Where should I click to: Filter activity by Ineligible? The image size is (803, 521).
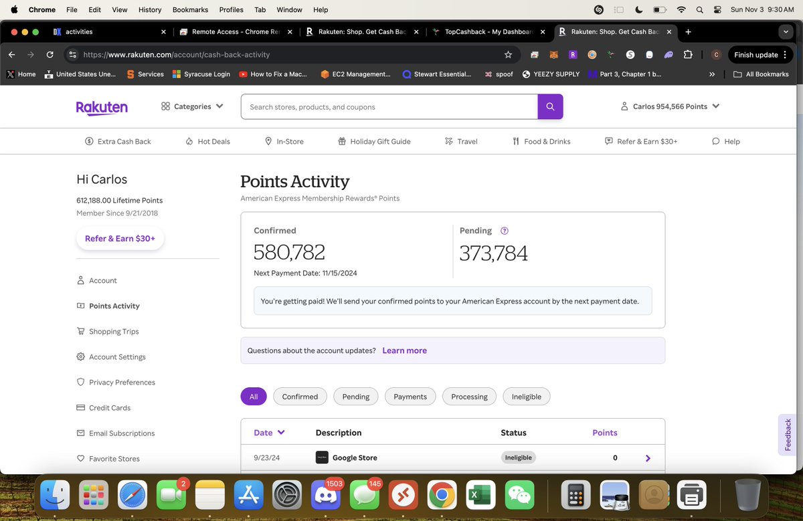pyautogui.click(x=527, y=397)
